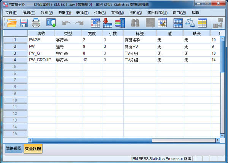228x163 pixels.
Task: Click the Redo arrow icon
Action: point(79,24)
